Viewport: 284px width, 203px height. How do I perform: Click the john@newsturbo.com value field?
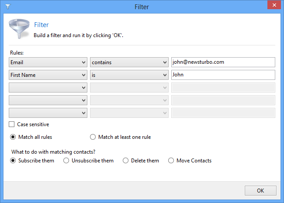coord(223,62)
